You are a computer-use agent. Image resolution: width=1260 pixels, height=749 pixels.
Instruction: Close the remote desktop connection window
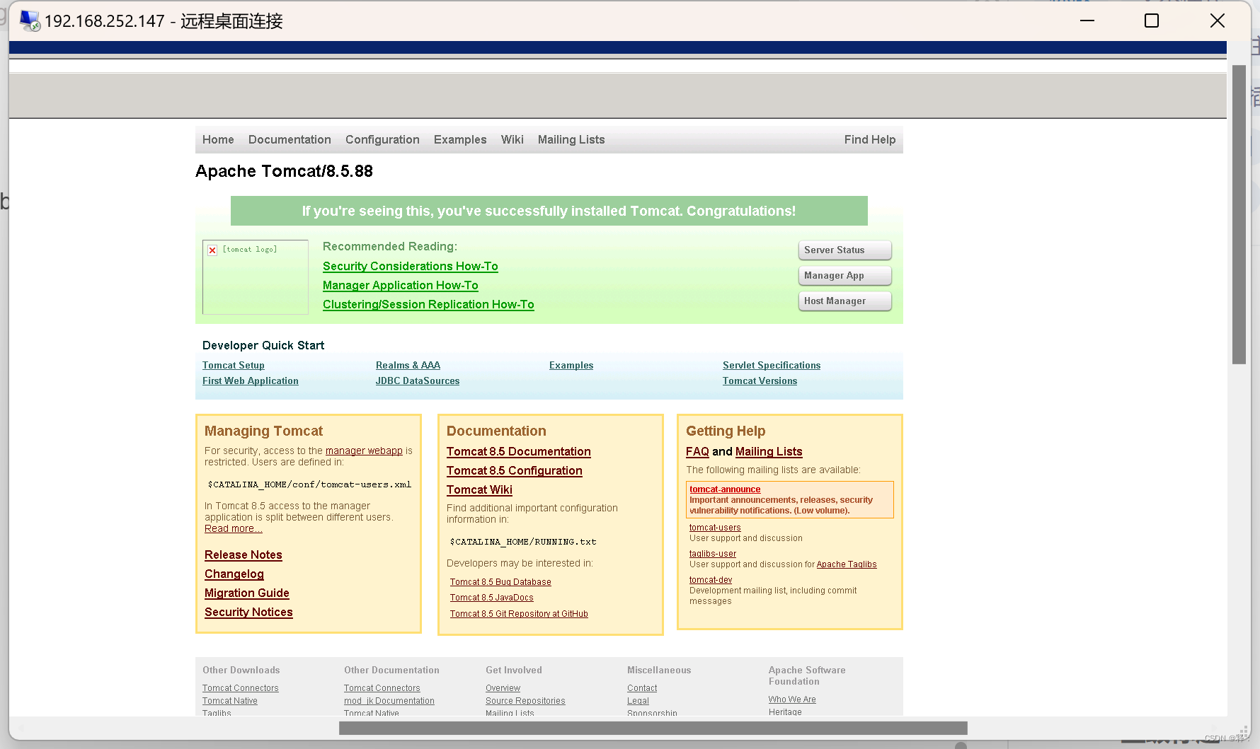(1218, 21)
